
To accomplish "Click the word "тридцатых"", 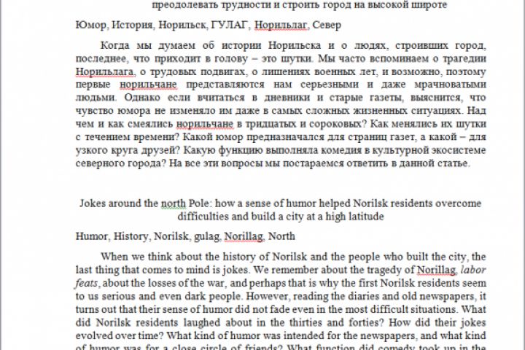I will click(x=271, y=124).
